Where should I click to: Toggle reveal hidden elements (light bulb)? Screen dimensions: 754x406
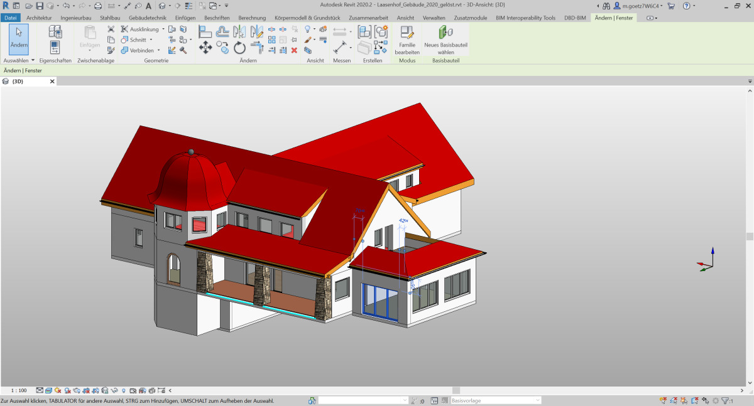124,391
